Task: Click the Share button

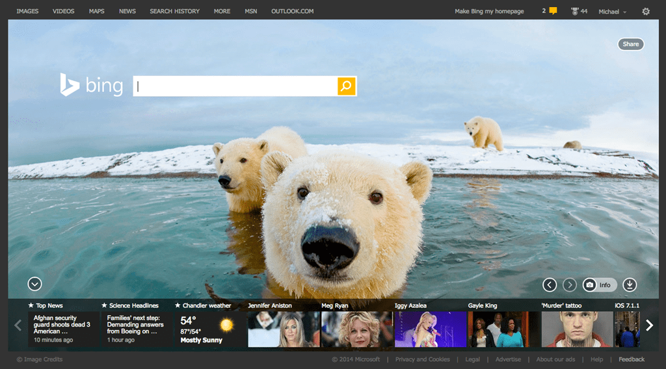Action: (x=630, y=44)
